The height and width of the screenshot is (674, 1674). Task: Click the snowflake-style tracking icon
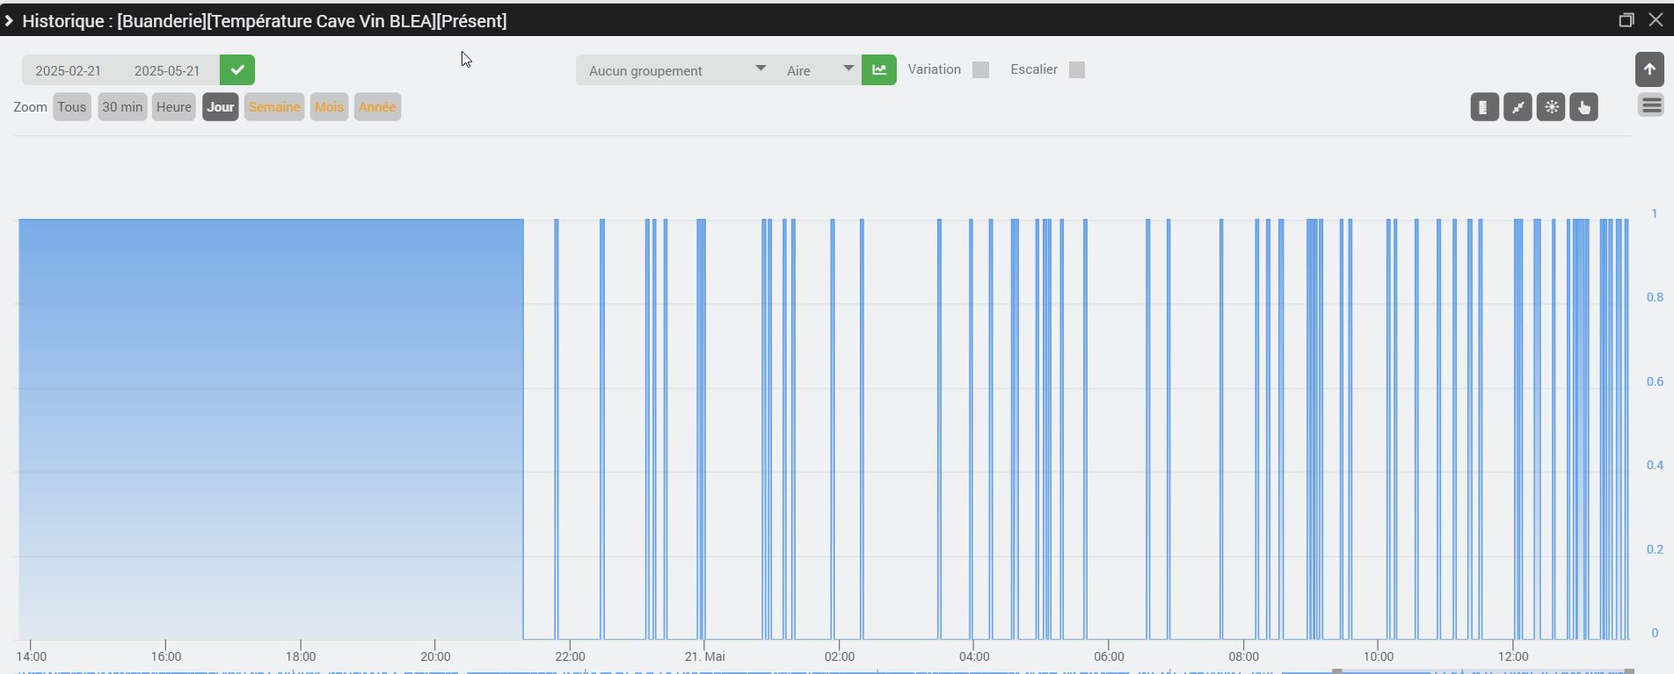coord(1551,107)
